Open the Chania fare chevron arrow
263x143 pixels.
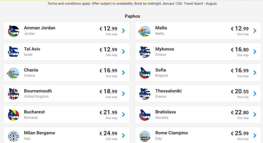123,73
